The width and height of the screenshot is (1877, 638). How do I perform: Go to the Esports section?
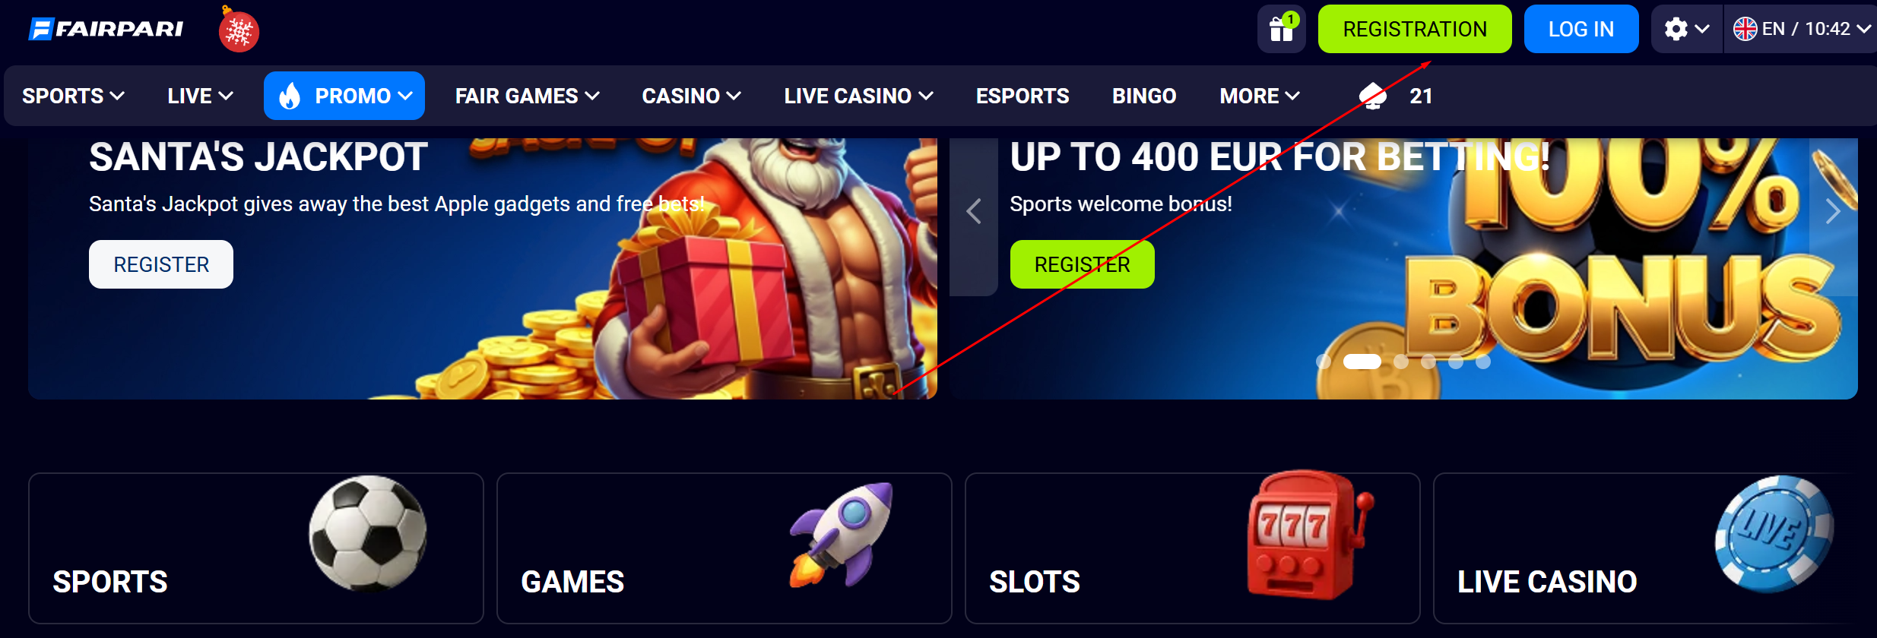(x=1023, y=96)
